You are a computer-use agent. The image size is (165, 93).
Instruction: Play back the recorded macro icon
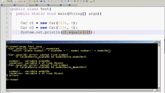(x=81, y=1)
